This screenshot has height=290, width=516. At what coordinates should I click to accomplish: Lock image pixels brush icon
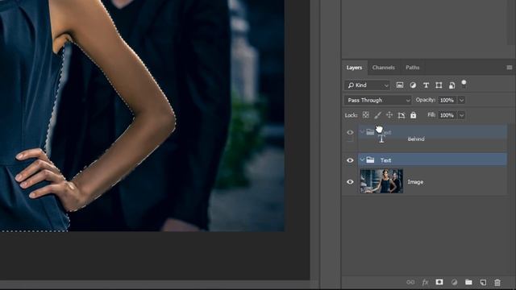(377, 115)
